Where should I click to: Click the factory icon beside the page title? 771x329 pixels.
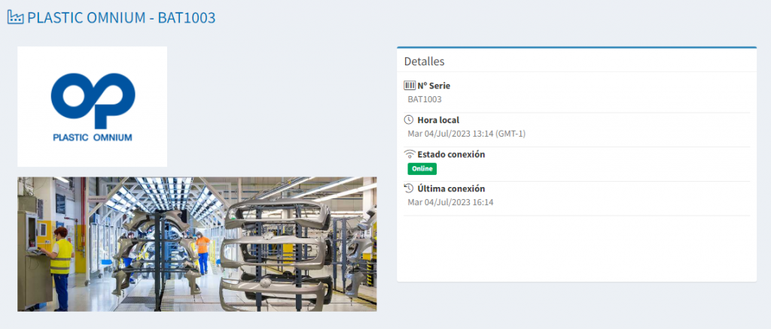[x=15, y=17]
